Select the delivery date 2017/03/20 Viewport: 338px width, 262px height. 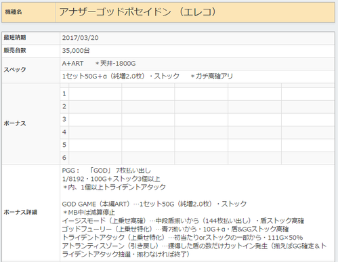pos(81,38)
